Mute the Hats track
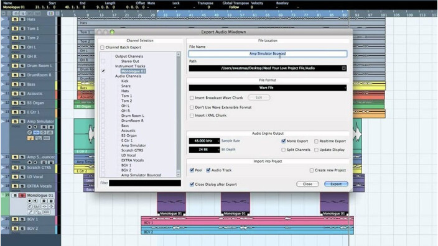This screenshot has width=438, height=246. (15, 19)
